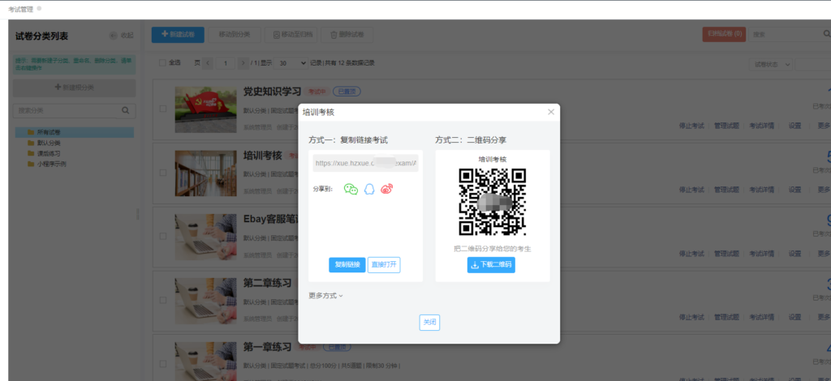Open the 30 records-per-page dropdown
Viewport: 831px width, 381px height.
(x=291, y=63)
